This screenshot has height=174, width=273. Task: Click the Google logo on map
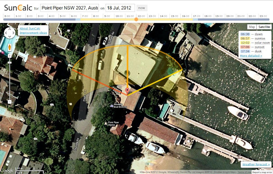(x=7, y=171)
